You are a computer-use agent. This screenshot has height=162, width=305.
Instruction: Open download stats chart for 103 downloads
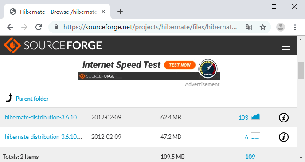(x=255, y=116)
